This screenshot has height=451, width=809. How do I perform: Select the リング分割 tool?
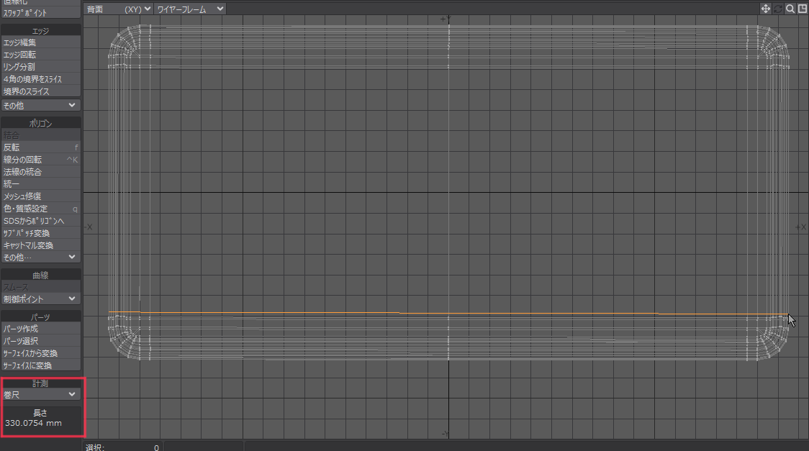[x=41, y=67]
